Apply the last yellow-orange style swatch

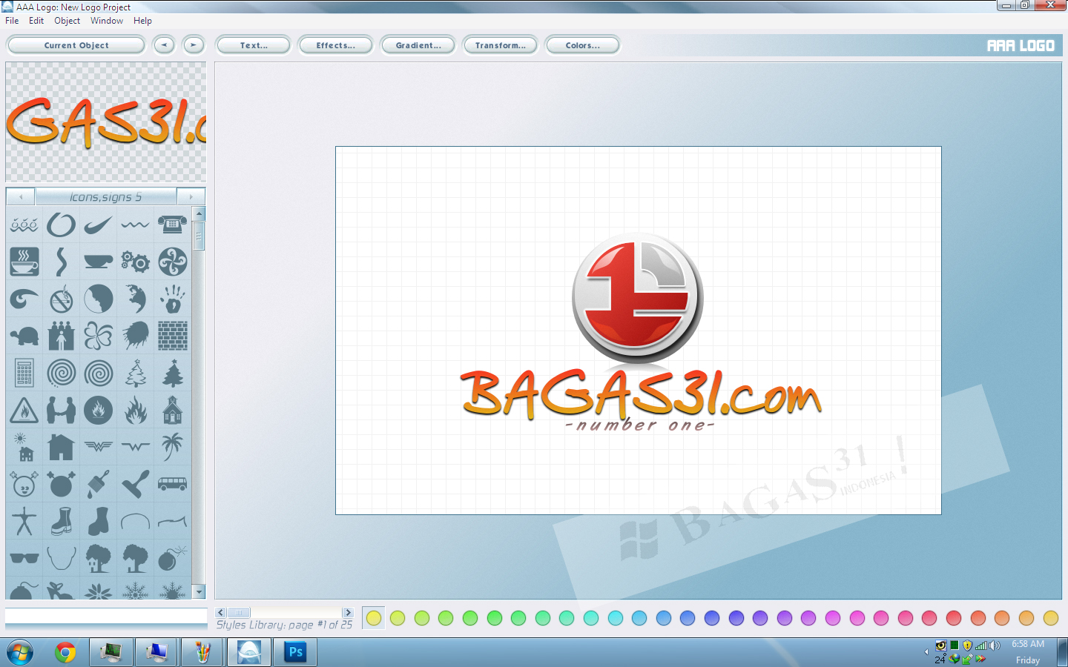[x=1051, y=618]
